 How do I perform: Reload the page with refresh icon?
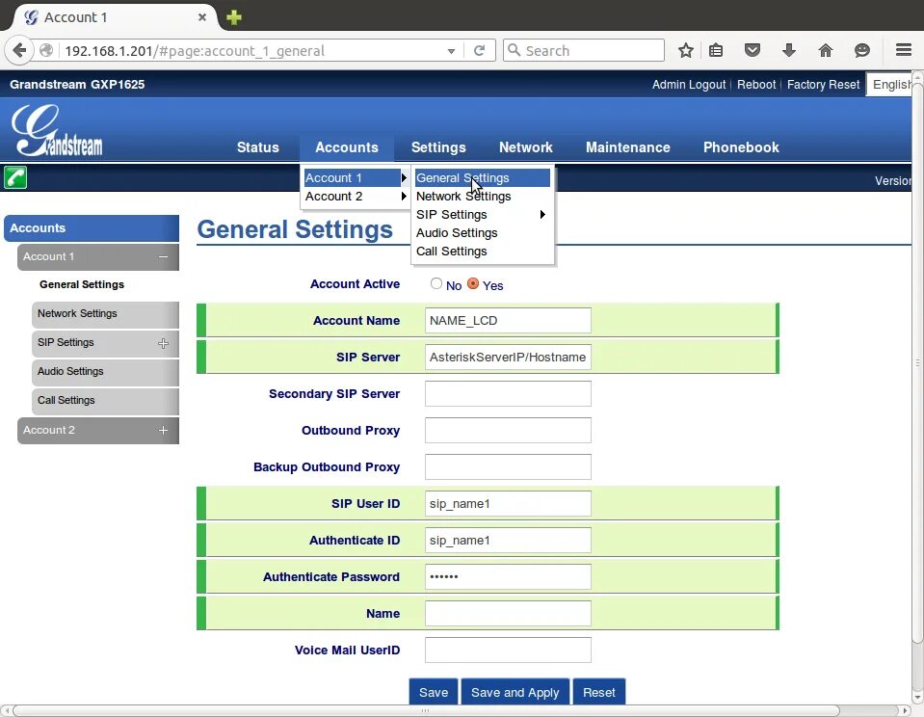tap(479, 51)
